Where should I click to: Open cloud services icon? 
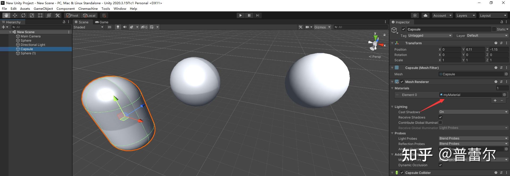[426, 15]
